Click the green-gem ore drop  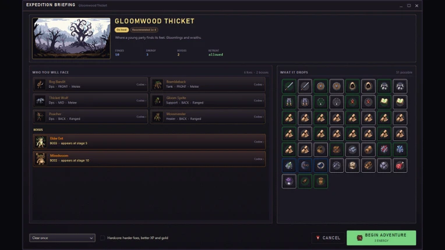(289, 165)
